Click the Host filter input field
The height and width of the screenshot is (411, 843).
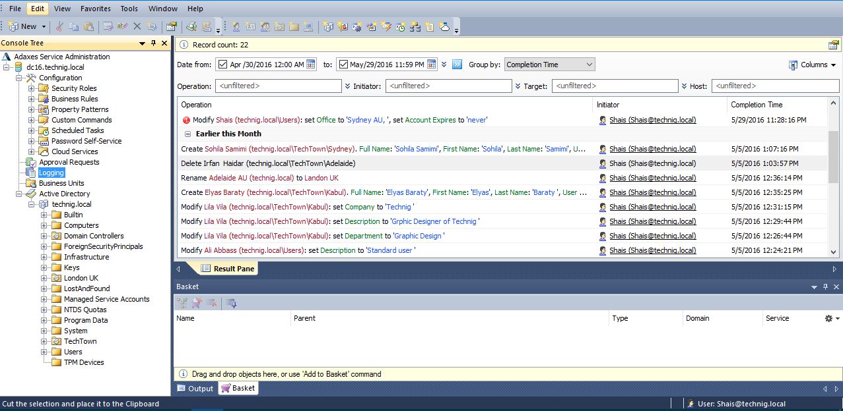point(776,86)
